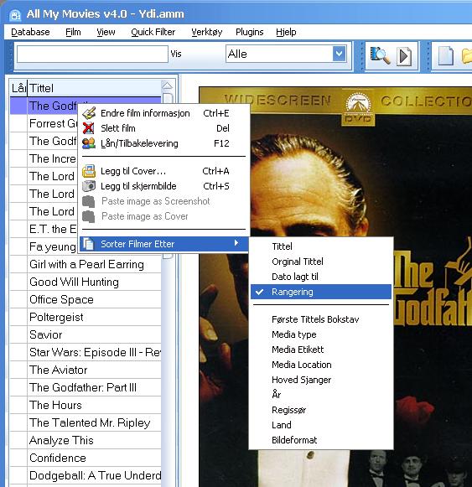Open the View menu
The height and width of the screenshot is (487, 472).
pyautogui.click(x=106, y=32)
